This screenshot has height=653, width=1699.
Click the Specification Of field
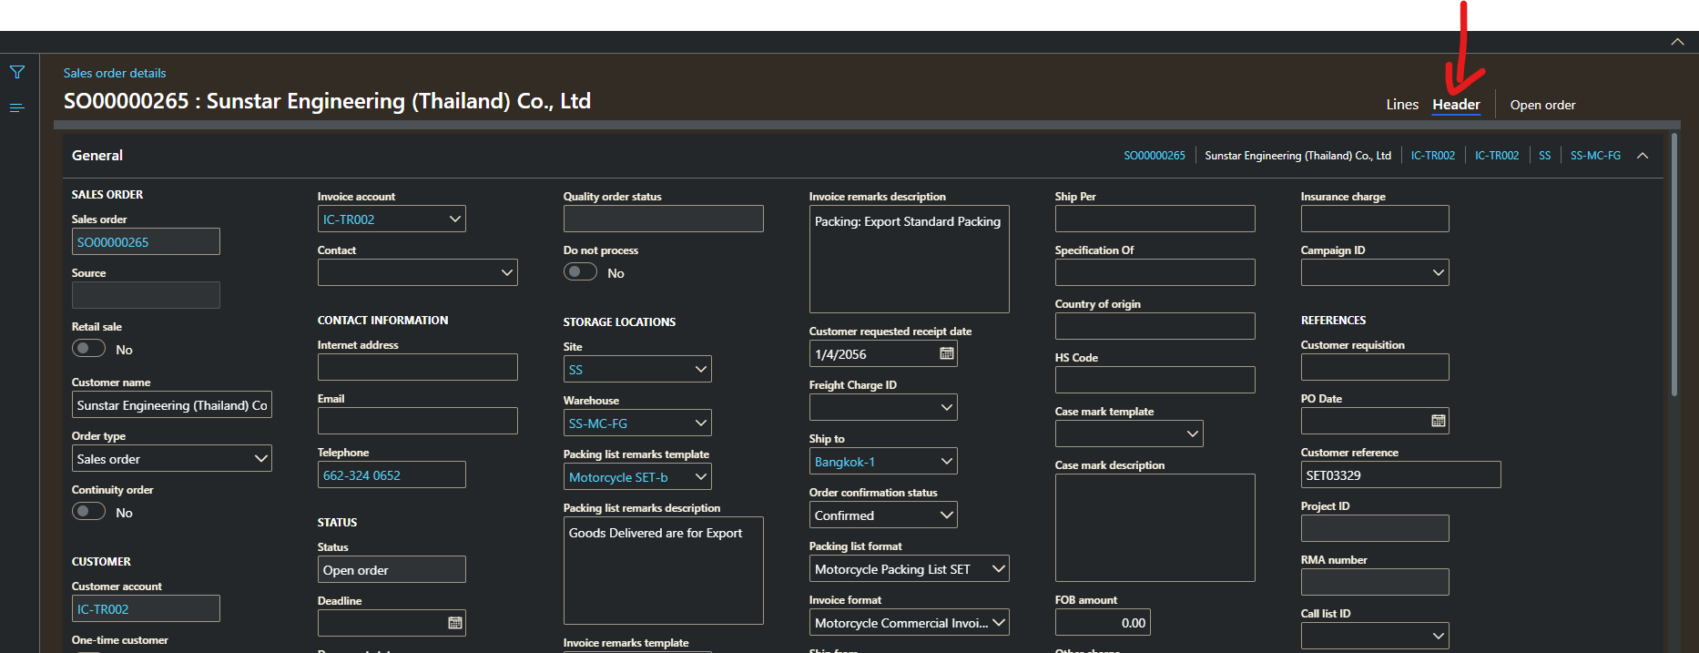(1155, 272)
